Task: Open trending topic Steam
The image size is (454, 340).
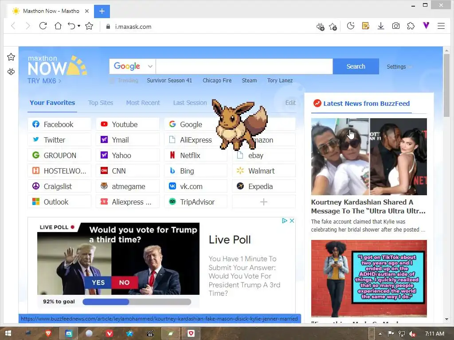Action: click(249, 81)
